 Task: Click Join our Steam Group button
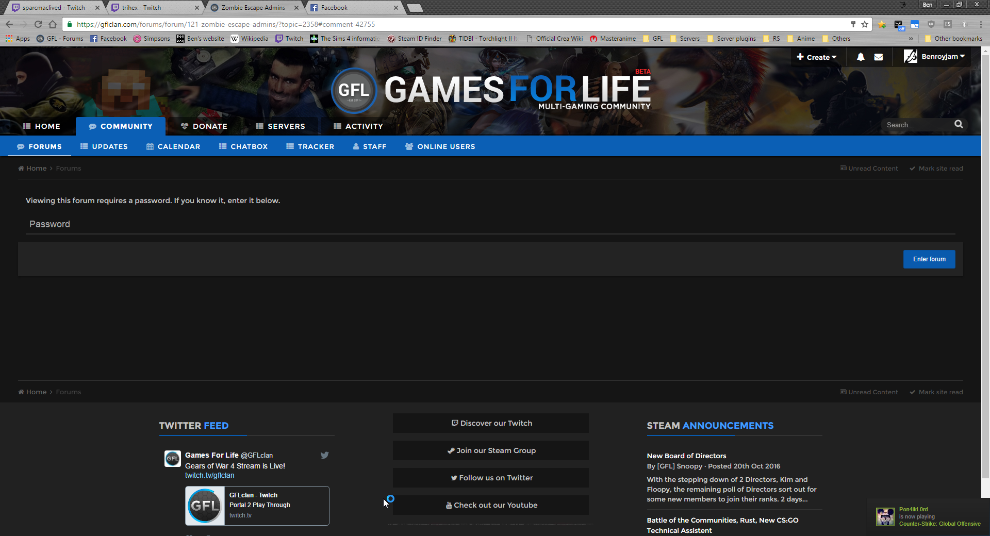coord(491,450)
